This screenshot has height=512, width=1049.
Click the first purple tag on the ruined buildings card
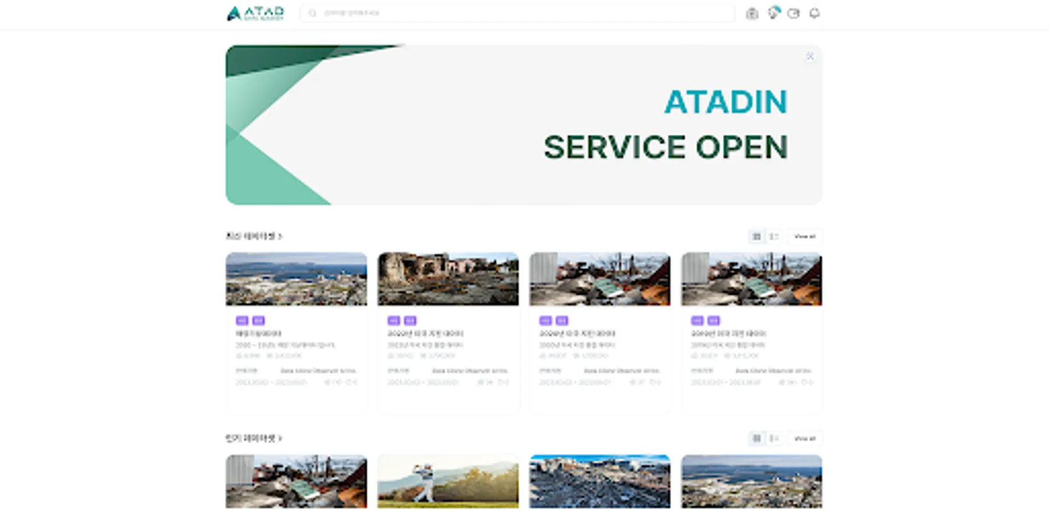(x=393, y=321)
